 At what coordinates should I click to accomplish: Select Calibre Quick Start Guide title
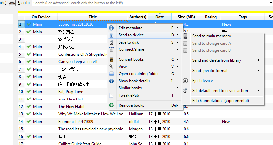point(80,144)
